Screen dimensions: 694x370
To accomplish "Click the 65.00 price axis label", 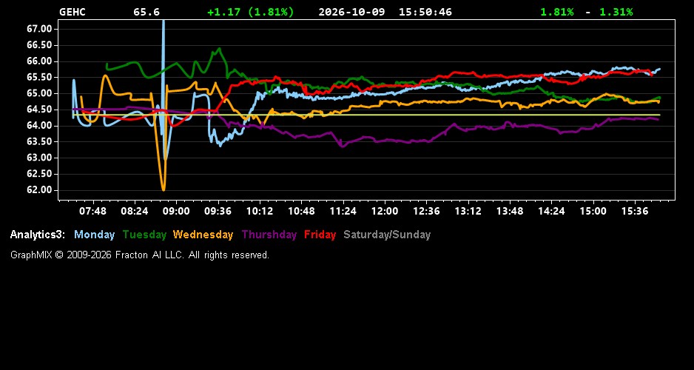I will pyautogui.click(x=40, y=93).
